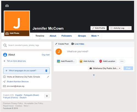Click Which languages do you speak prompt

(26, 70)
